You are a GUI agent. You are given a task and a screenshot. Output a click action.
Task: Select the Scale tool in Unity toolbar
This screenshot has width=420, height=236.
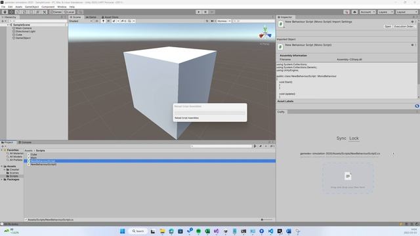pos(25,12)
